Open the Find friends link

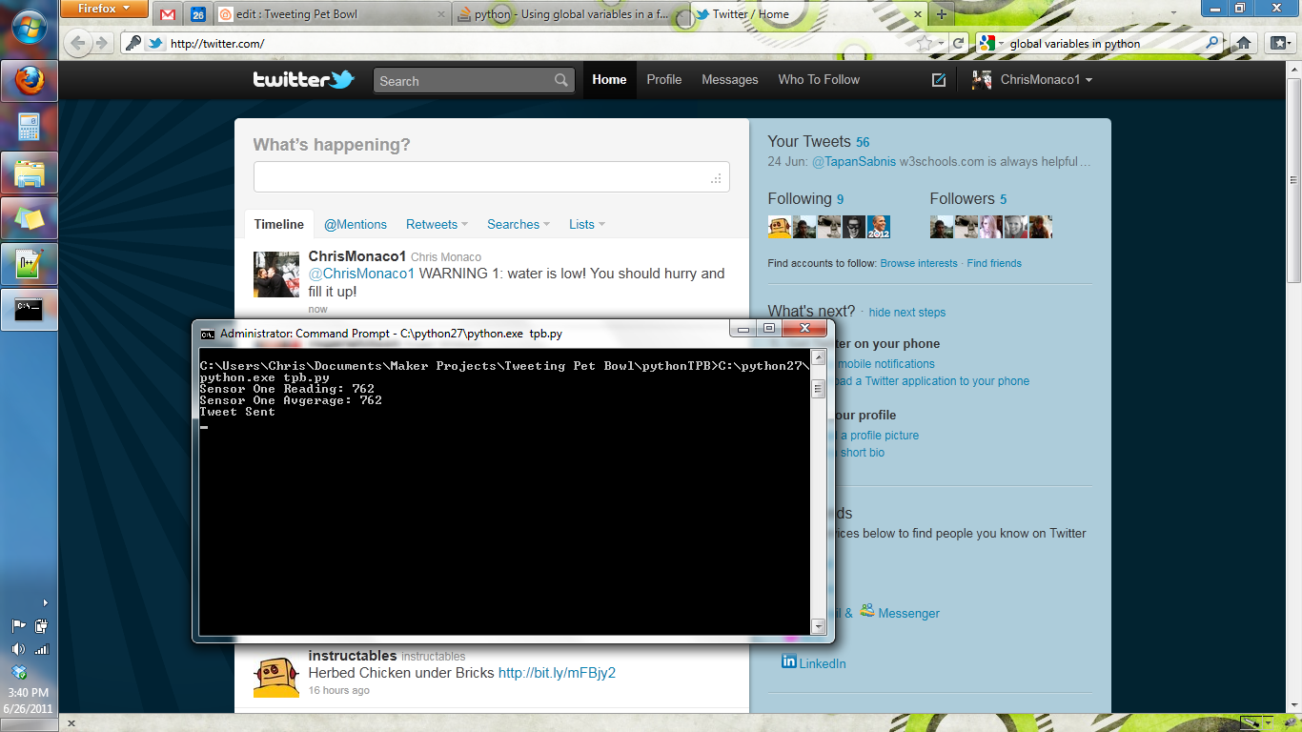coord(994,263)
